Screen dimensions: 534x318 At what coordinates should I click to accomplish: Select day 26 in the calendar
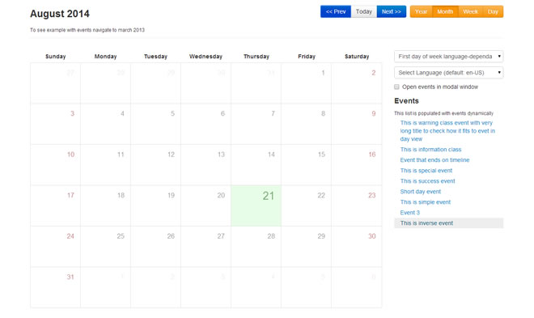click(155, 247)
